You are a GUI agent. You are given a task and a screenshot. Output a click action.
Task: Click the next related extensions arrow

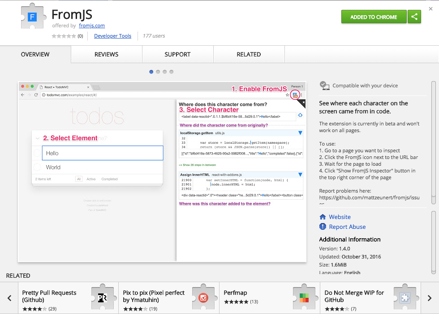(430, 298)
